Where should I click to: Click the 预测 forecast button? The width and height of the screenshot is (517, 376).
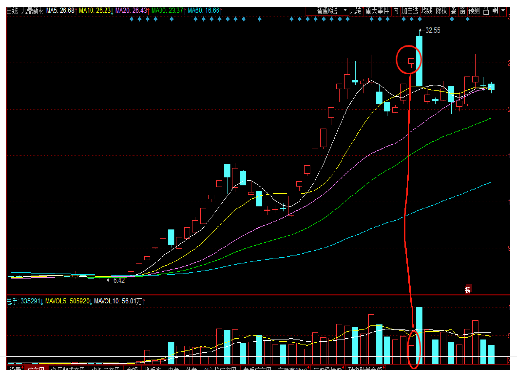[x=474, y=11]
